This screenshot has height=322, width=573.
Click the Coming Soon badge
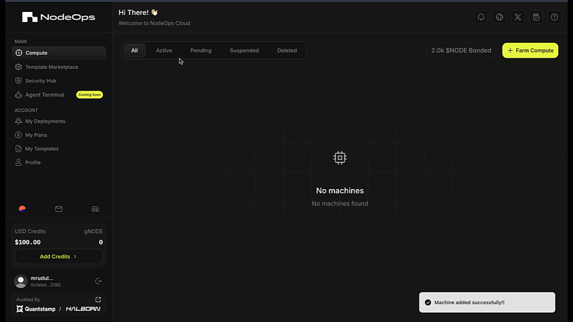coord(90,95)
